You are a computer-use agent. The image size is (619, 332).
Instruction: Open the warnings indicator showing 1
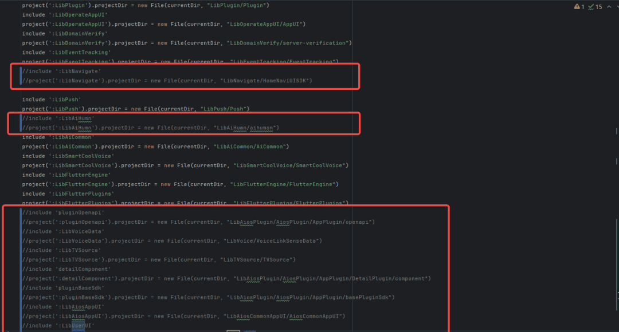coord(579,7)
